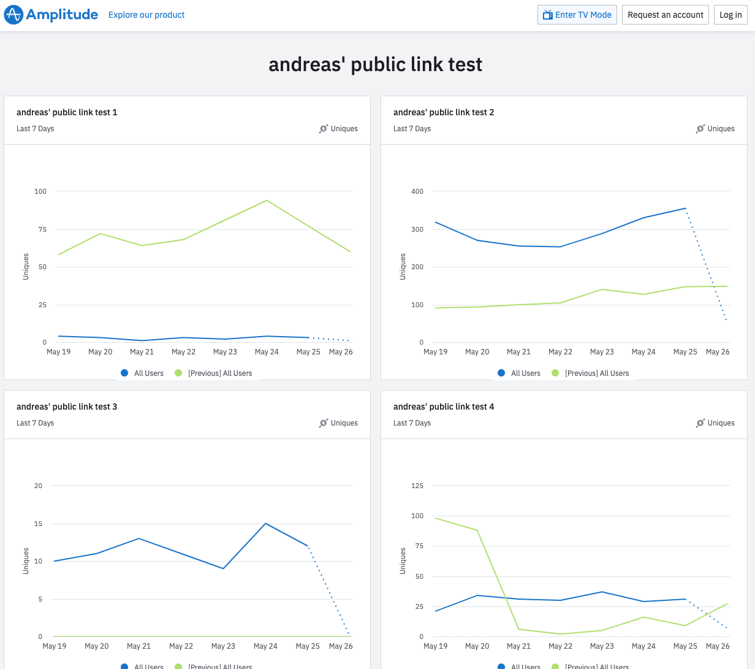The image size is (755, 669).
Task: Click the Log in button
Action: (x=730, y=15)
